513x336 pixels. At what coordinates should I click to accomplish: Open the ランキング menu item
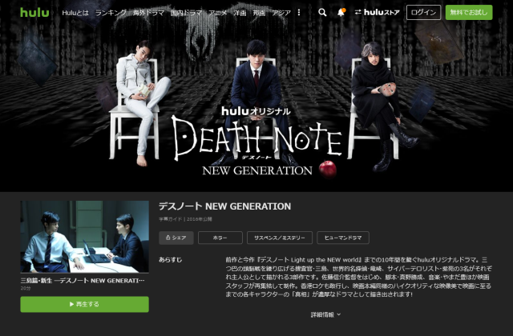(111, 13)
